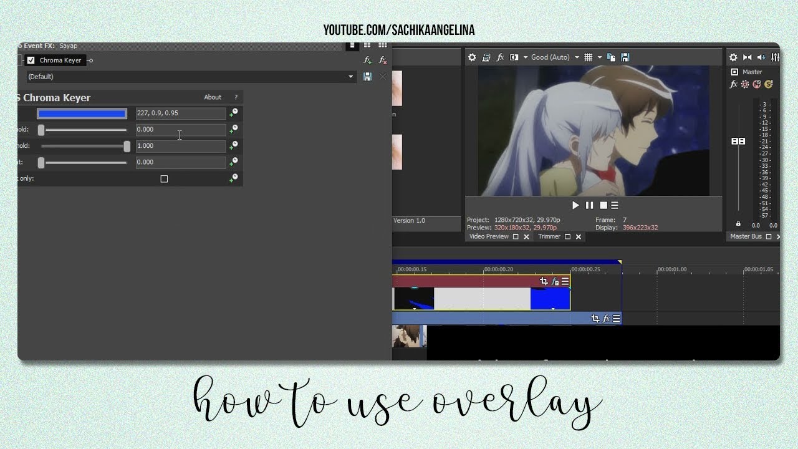Screen dimensions: 798x449
Task: Toggle Master fader lock icon
Action: [x=738, y=223]
